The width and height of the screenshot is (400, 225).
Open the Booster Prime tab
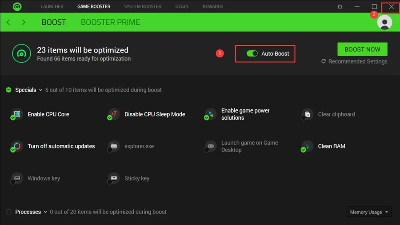[x=111, y=22]
